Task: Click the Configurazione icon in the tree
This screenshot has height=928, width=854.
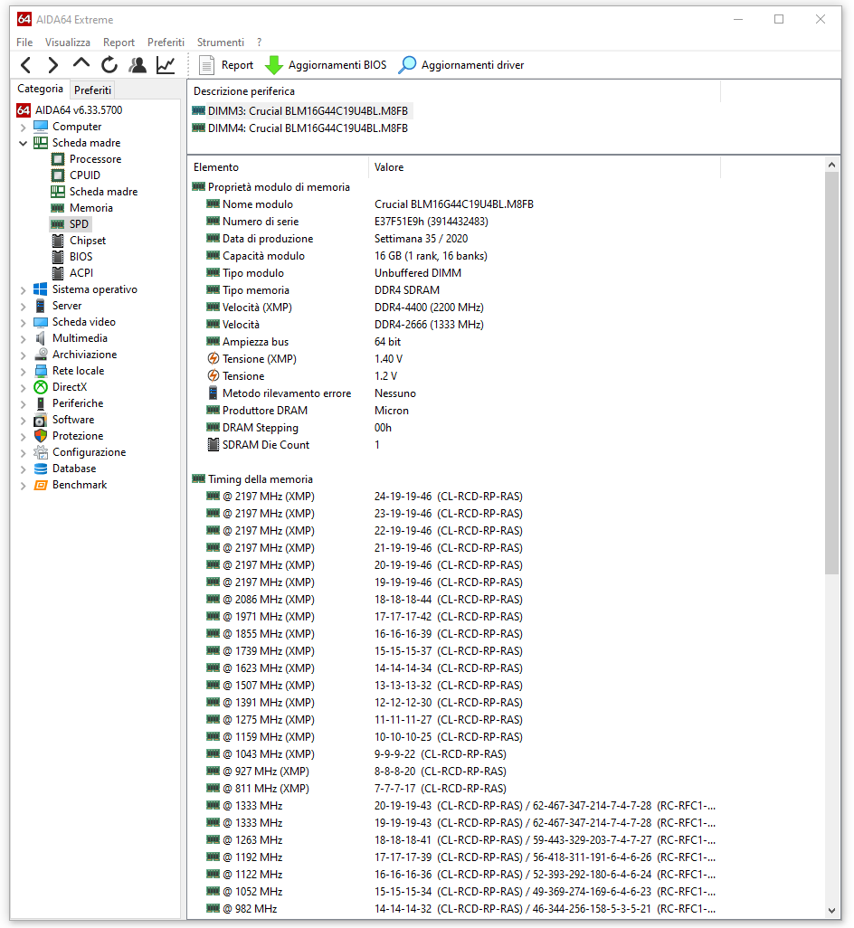Action: (x=40, y=452)
